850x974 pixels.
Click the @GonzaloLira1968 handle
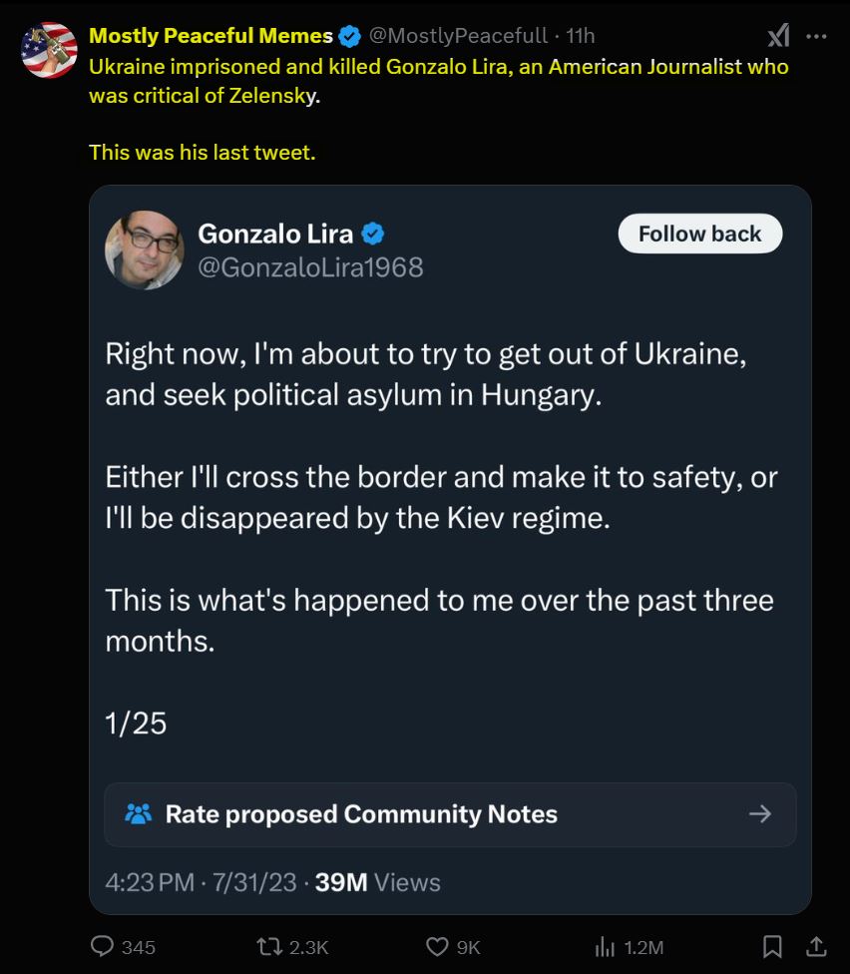pyautogui.click(x=310, y=267)
